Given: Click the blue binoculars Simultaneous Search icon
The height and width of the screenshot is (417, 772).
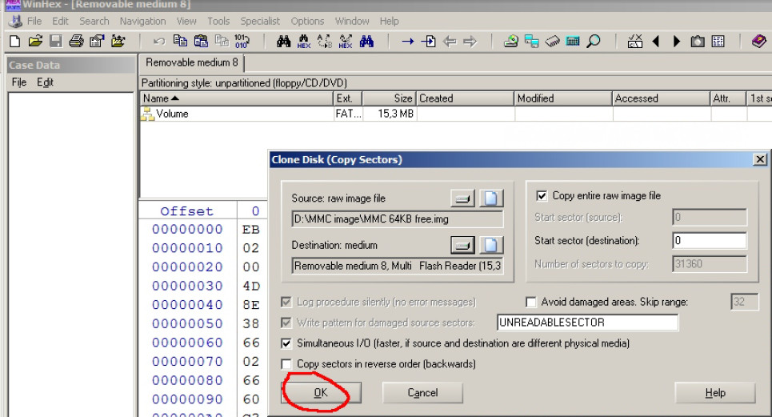Looking at the screenshot, I should coord(366,42).
